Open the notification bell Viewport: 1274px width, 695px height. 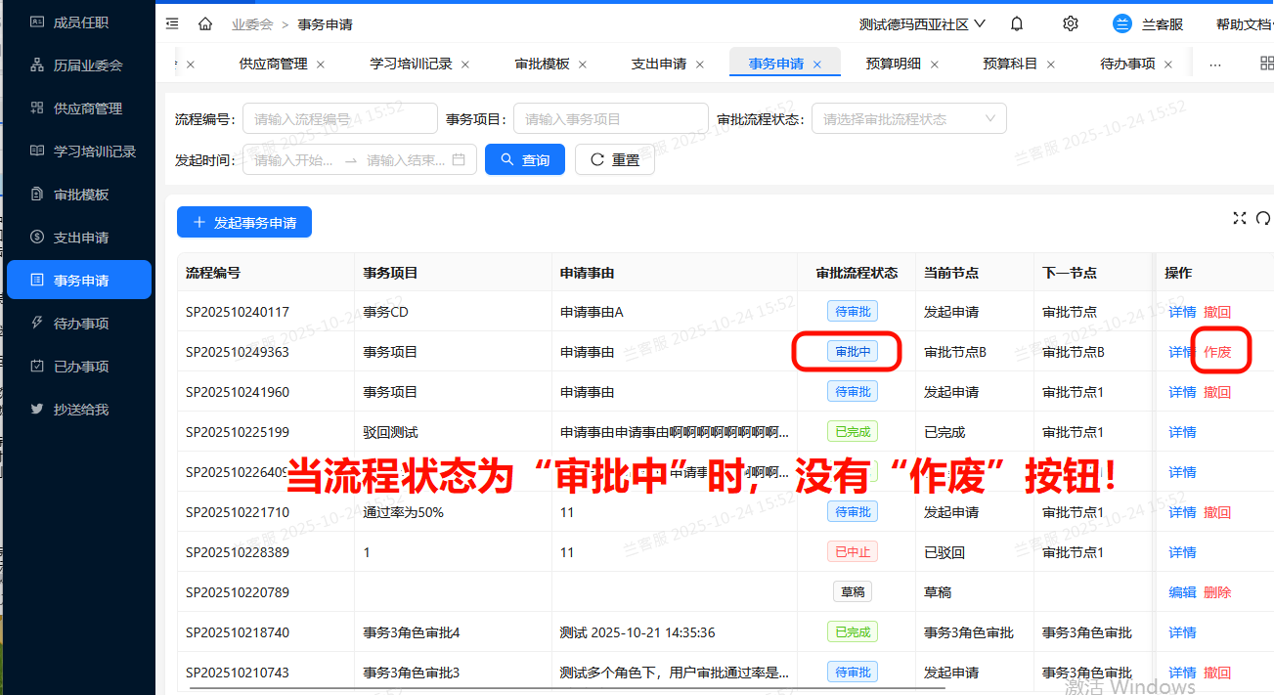pyautogui.click(x=1017, y=23)
